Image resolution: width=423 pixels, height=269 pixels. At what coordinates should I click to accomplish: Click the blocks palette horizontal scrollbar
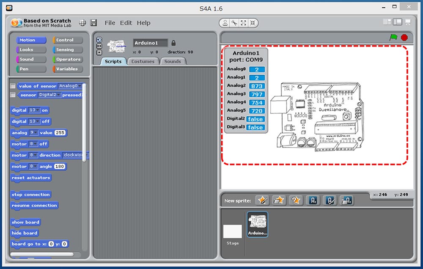click(42, 254)
